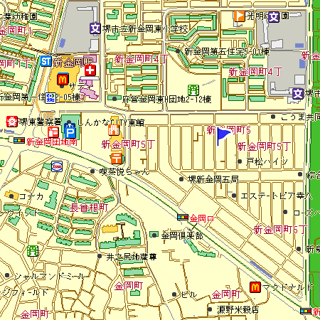The image size is (320, 320).
Task: Click the school icon beside 堺市立新金岡東小学校
Action: tap(95, 28)
